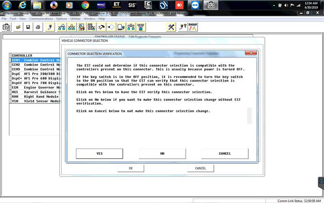
Task: Open Google Chrome from taskbar
Action: tap(85, 5)
